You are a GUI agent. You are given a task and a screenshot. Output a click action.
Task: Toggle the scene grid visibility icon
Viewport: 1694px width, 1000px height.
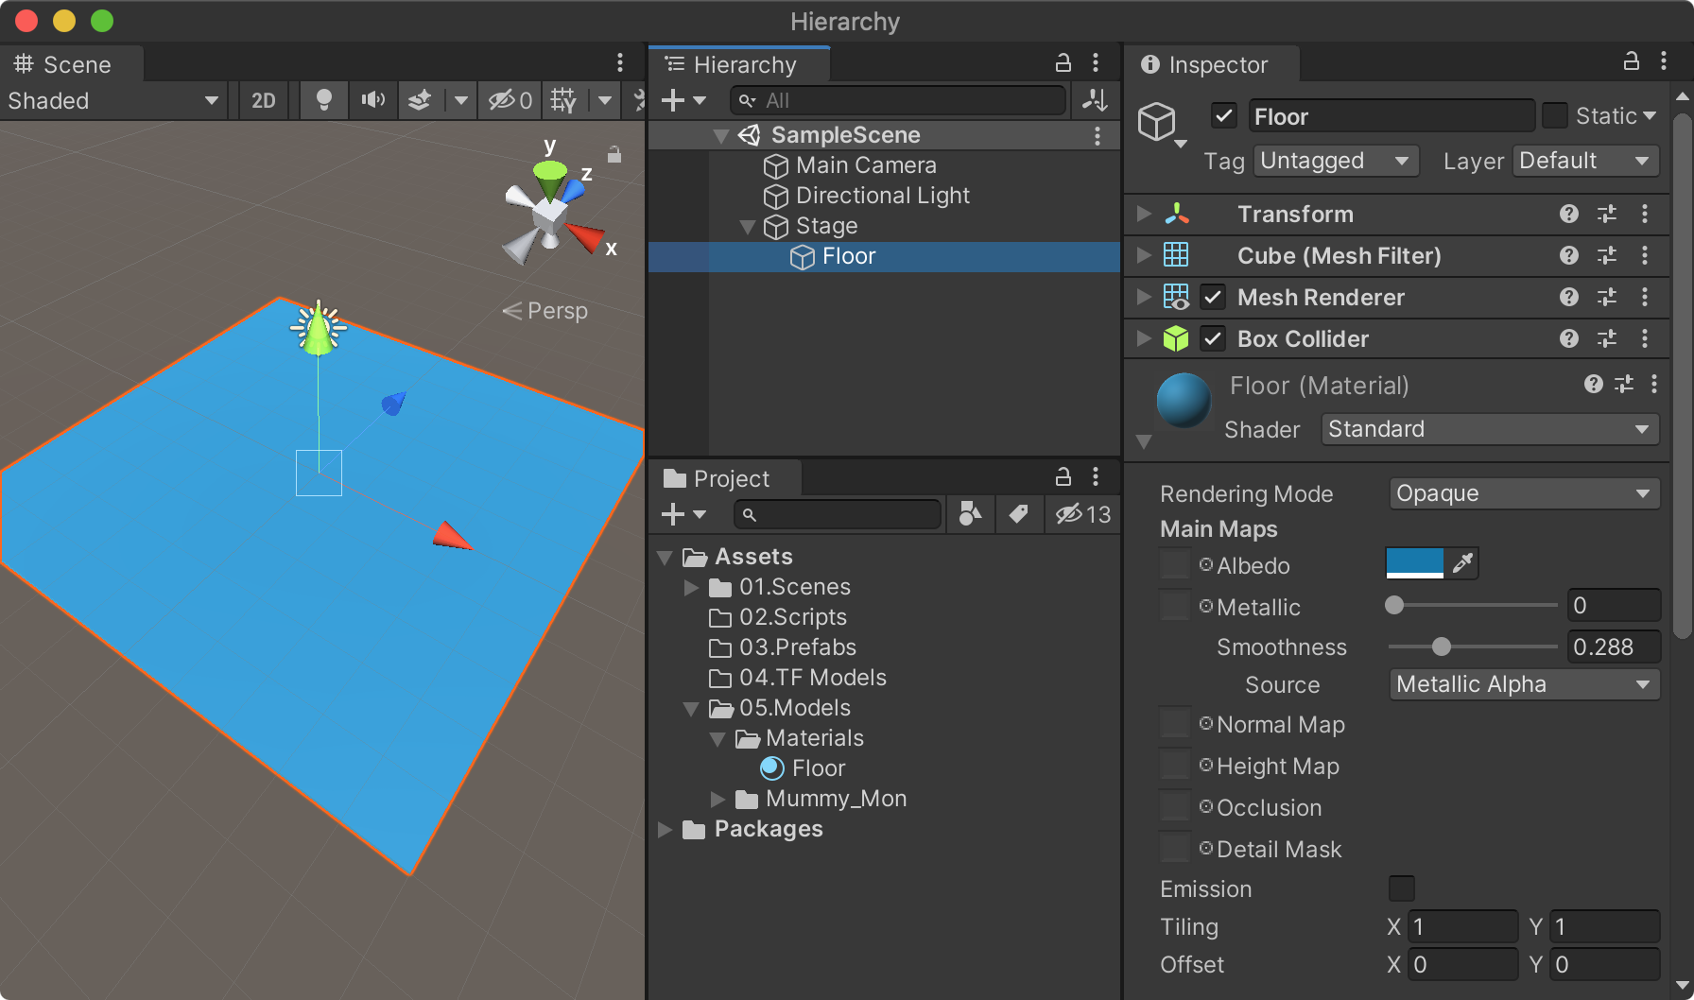point(563,100)
